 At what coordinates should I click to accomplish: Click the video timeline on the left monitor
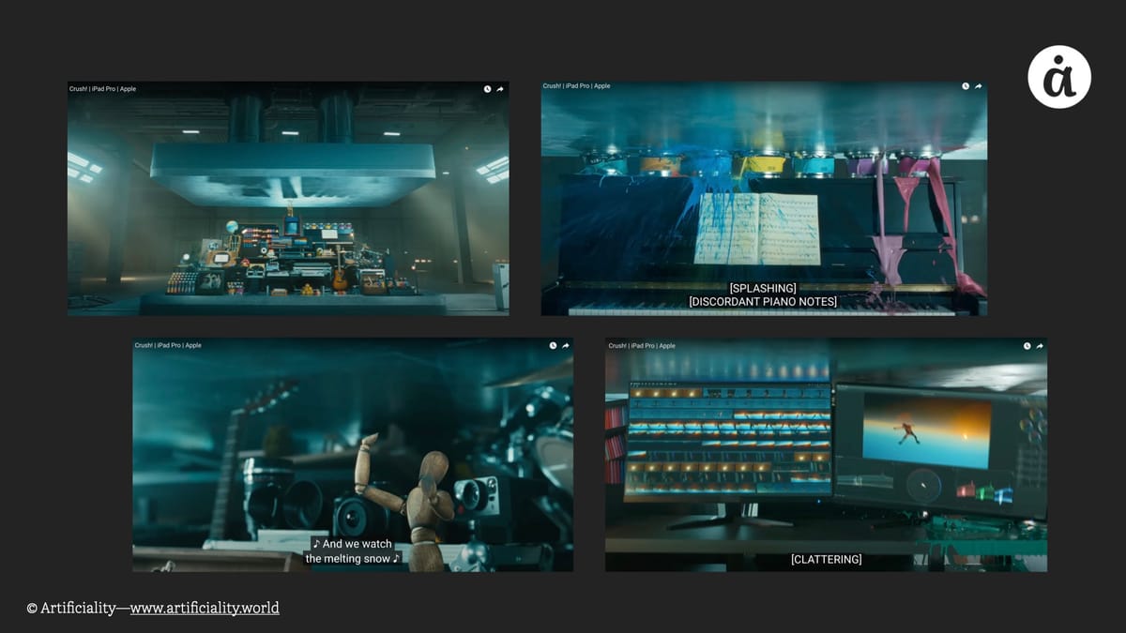tap(728, 439)
